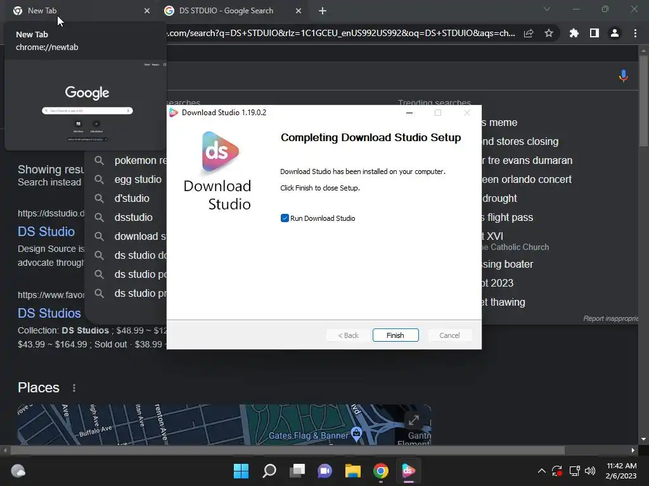Image resolution: width=649 pixels, height=486 pixels.
Task: Click trending search 'stores closing'
Action: pyautogui.click(x=520, y=141)
